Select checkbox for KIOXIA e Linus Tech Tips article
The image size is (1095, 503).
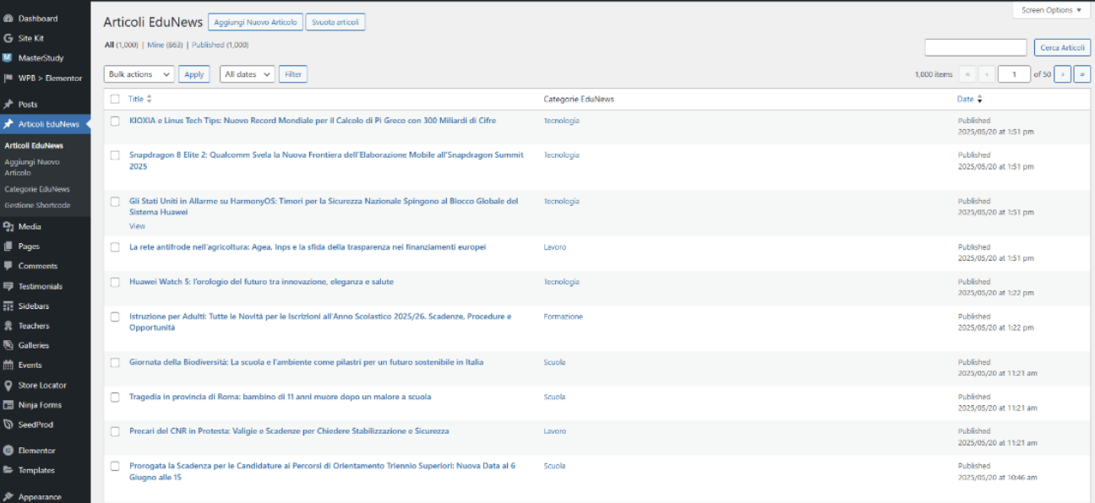tap(116, 121)
